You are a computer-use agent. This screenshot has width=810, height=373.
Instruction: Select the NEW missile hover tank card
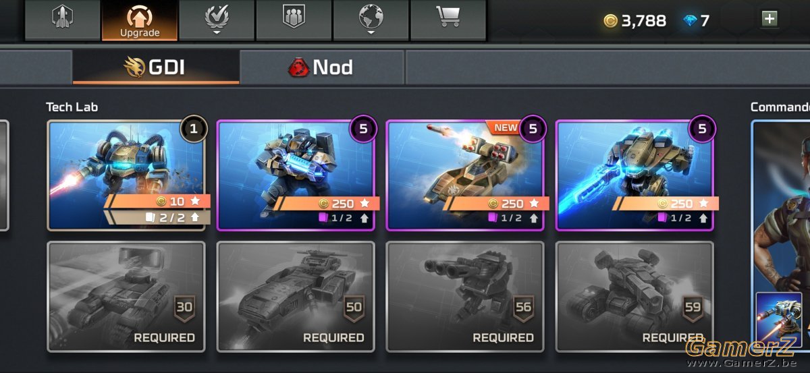[x=464, y=175]
